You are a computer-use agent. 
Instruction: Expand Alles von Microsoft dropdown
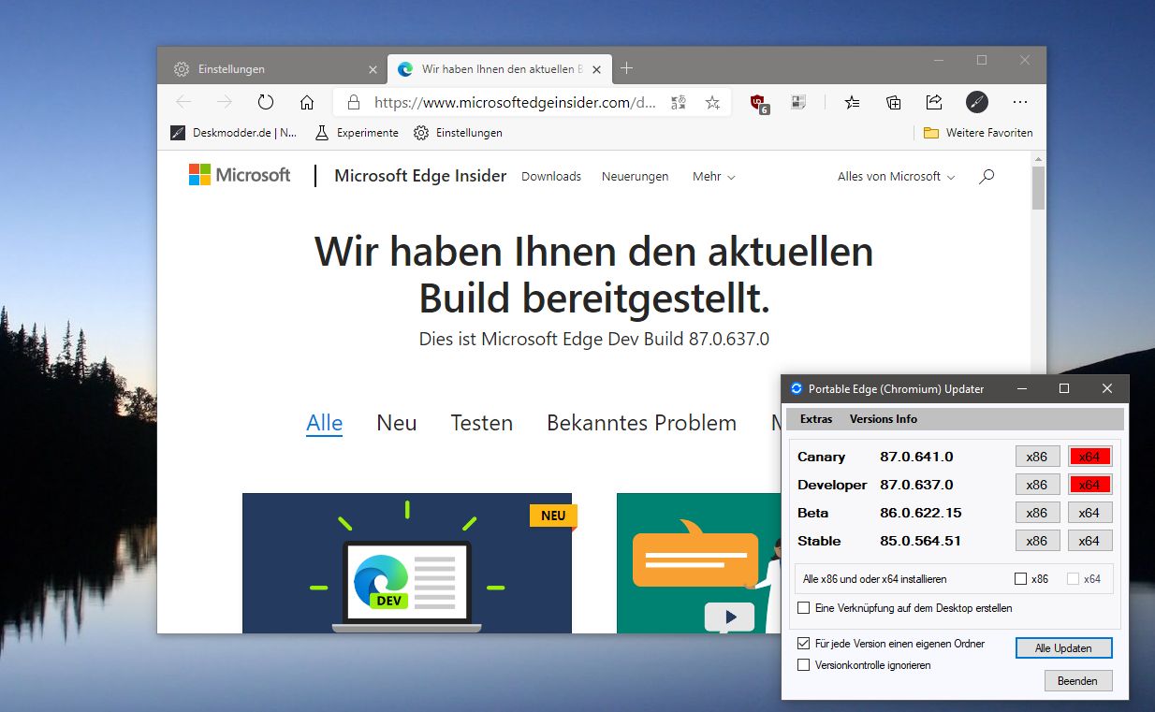click(896, 176)
